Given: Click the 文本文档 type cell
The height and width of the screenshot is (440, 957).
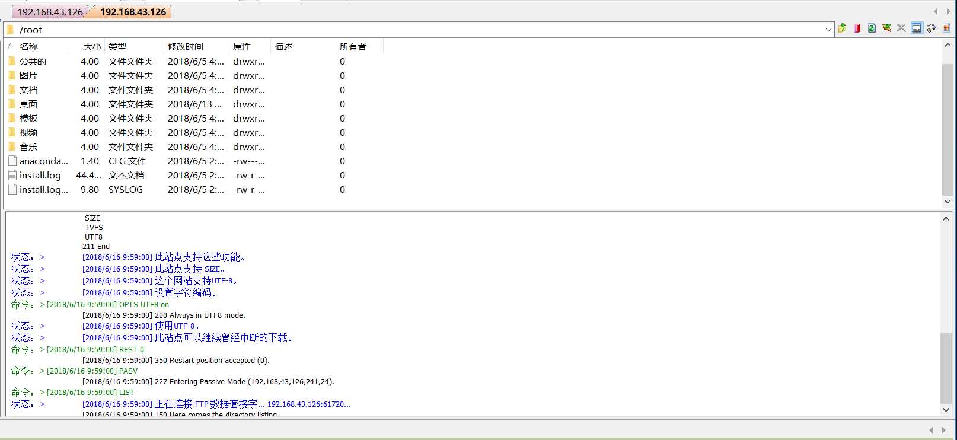Looking at the screenshot, I should (x=126, y=175).
